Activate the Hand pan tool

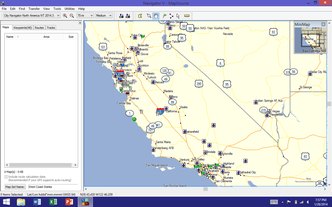tap(155, 16)
